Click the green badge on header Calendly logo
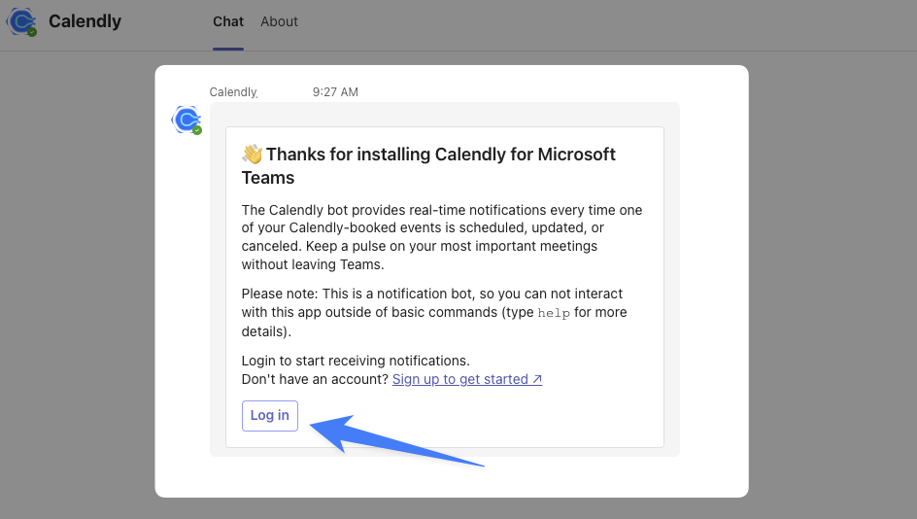This screenshot has width=917, height=519. pyautogui.click(x=32, y=32)
